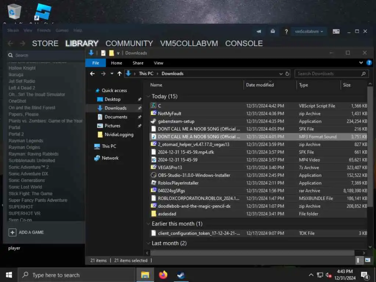Click the horizontal scrollbar in file list

[252, 253]
